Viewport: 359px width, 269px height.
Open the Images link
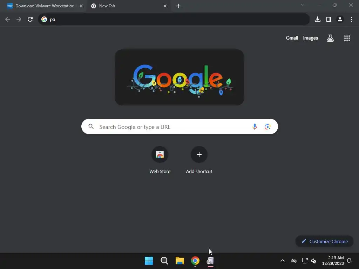pyautogui.click(x=311, y=38)
